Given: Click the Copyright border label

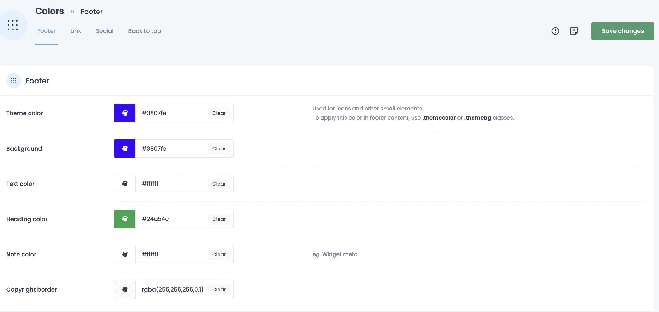Looking at the screenshot, I should pyautogui.click(x=31, y=289).
